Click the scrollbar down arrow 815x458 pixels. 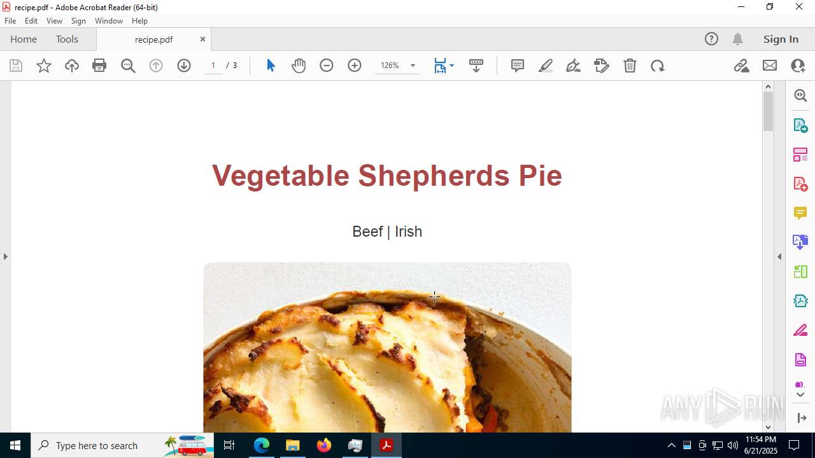(x=768, y=427)
